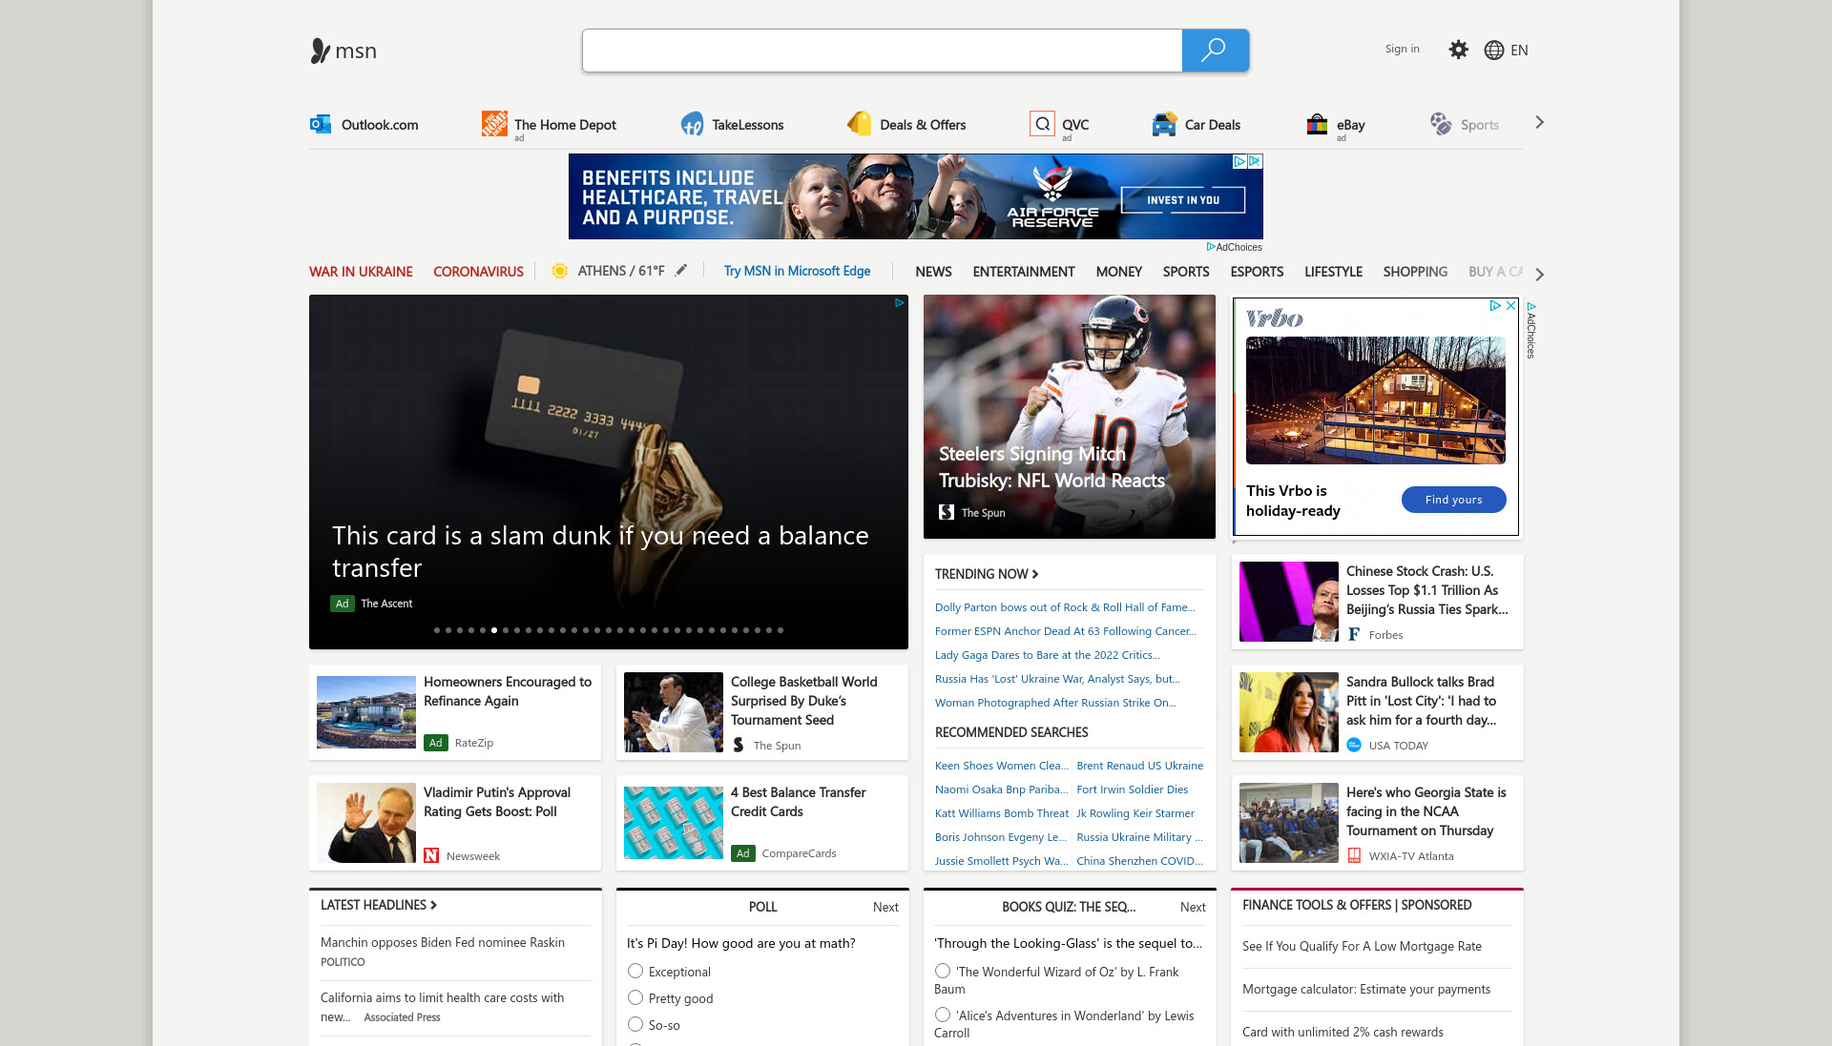
Task: Open Katt Williams Bomb Threat search
Action: click(x=1002, y=813)
